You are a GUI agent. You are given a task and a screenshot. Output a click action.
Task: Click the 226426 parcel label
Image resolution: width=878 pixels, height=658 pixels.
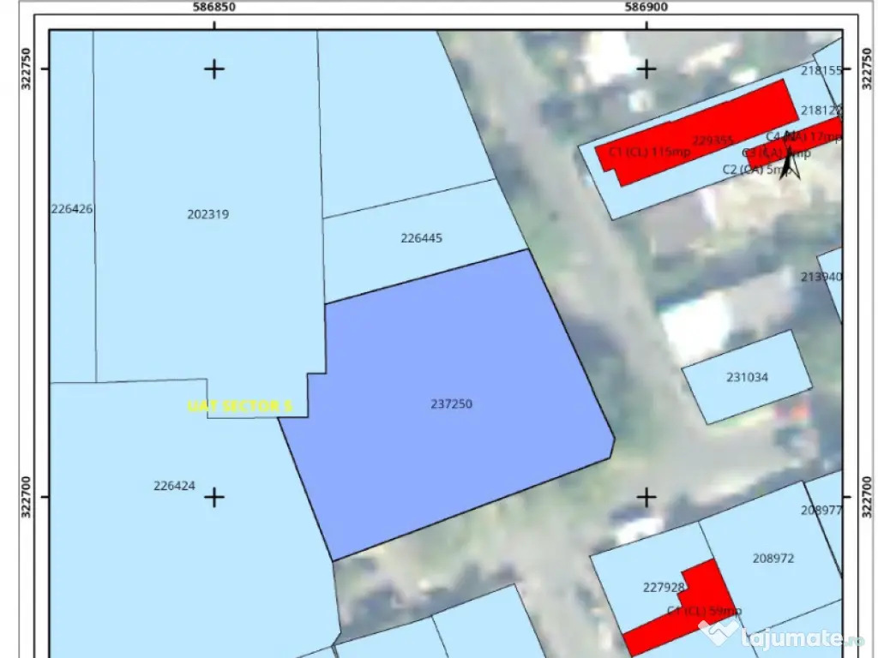tap(72, 208)
